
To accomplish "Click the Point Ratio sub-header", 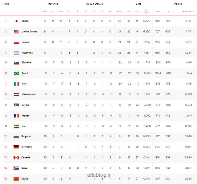I will coord(187,11).
